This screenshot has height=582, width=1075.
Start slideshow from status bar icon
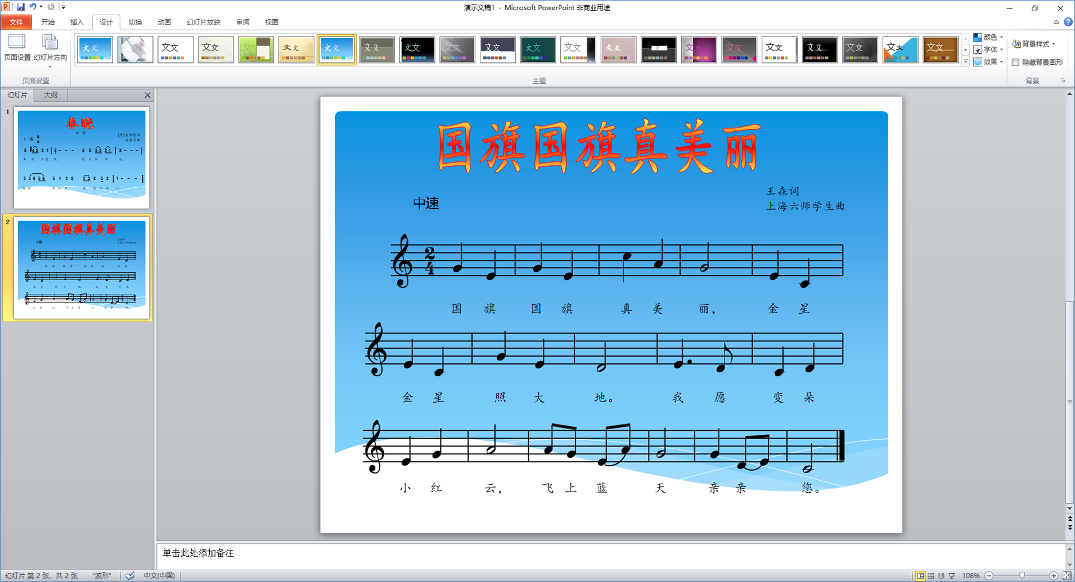coord(952,576)
